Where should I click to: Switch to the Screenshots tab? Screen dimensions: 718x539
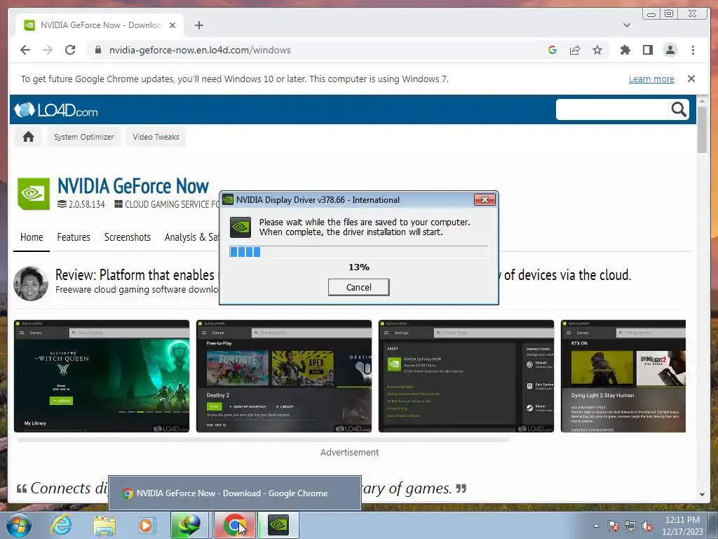(x=128, y=237)
